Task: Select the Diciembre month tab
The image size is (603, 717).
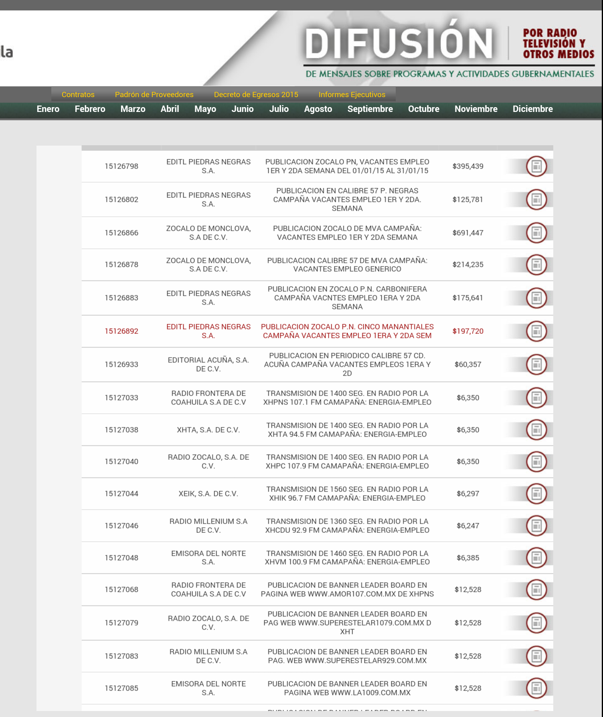Action: (532, 109)
